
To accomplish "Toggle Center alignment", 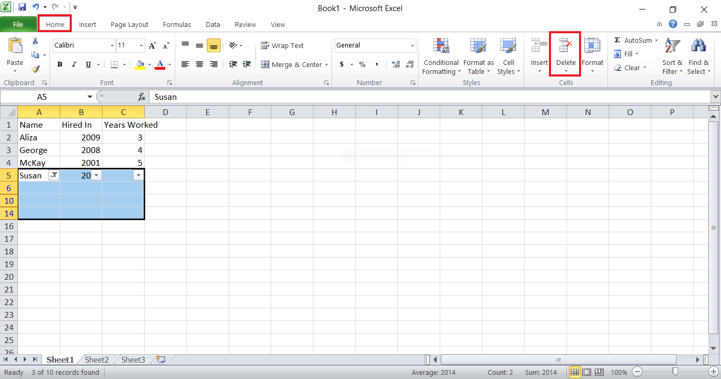I will pos(200,64).
